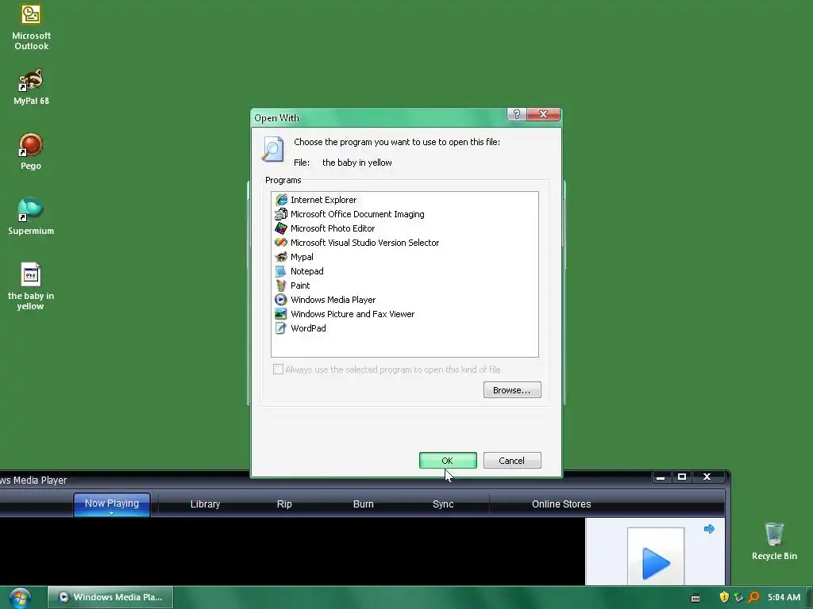
Task: Open Now Playing tab dropdown arrow
Action: (x=111, y=514)
